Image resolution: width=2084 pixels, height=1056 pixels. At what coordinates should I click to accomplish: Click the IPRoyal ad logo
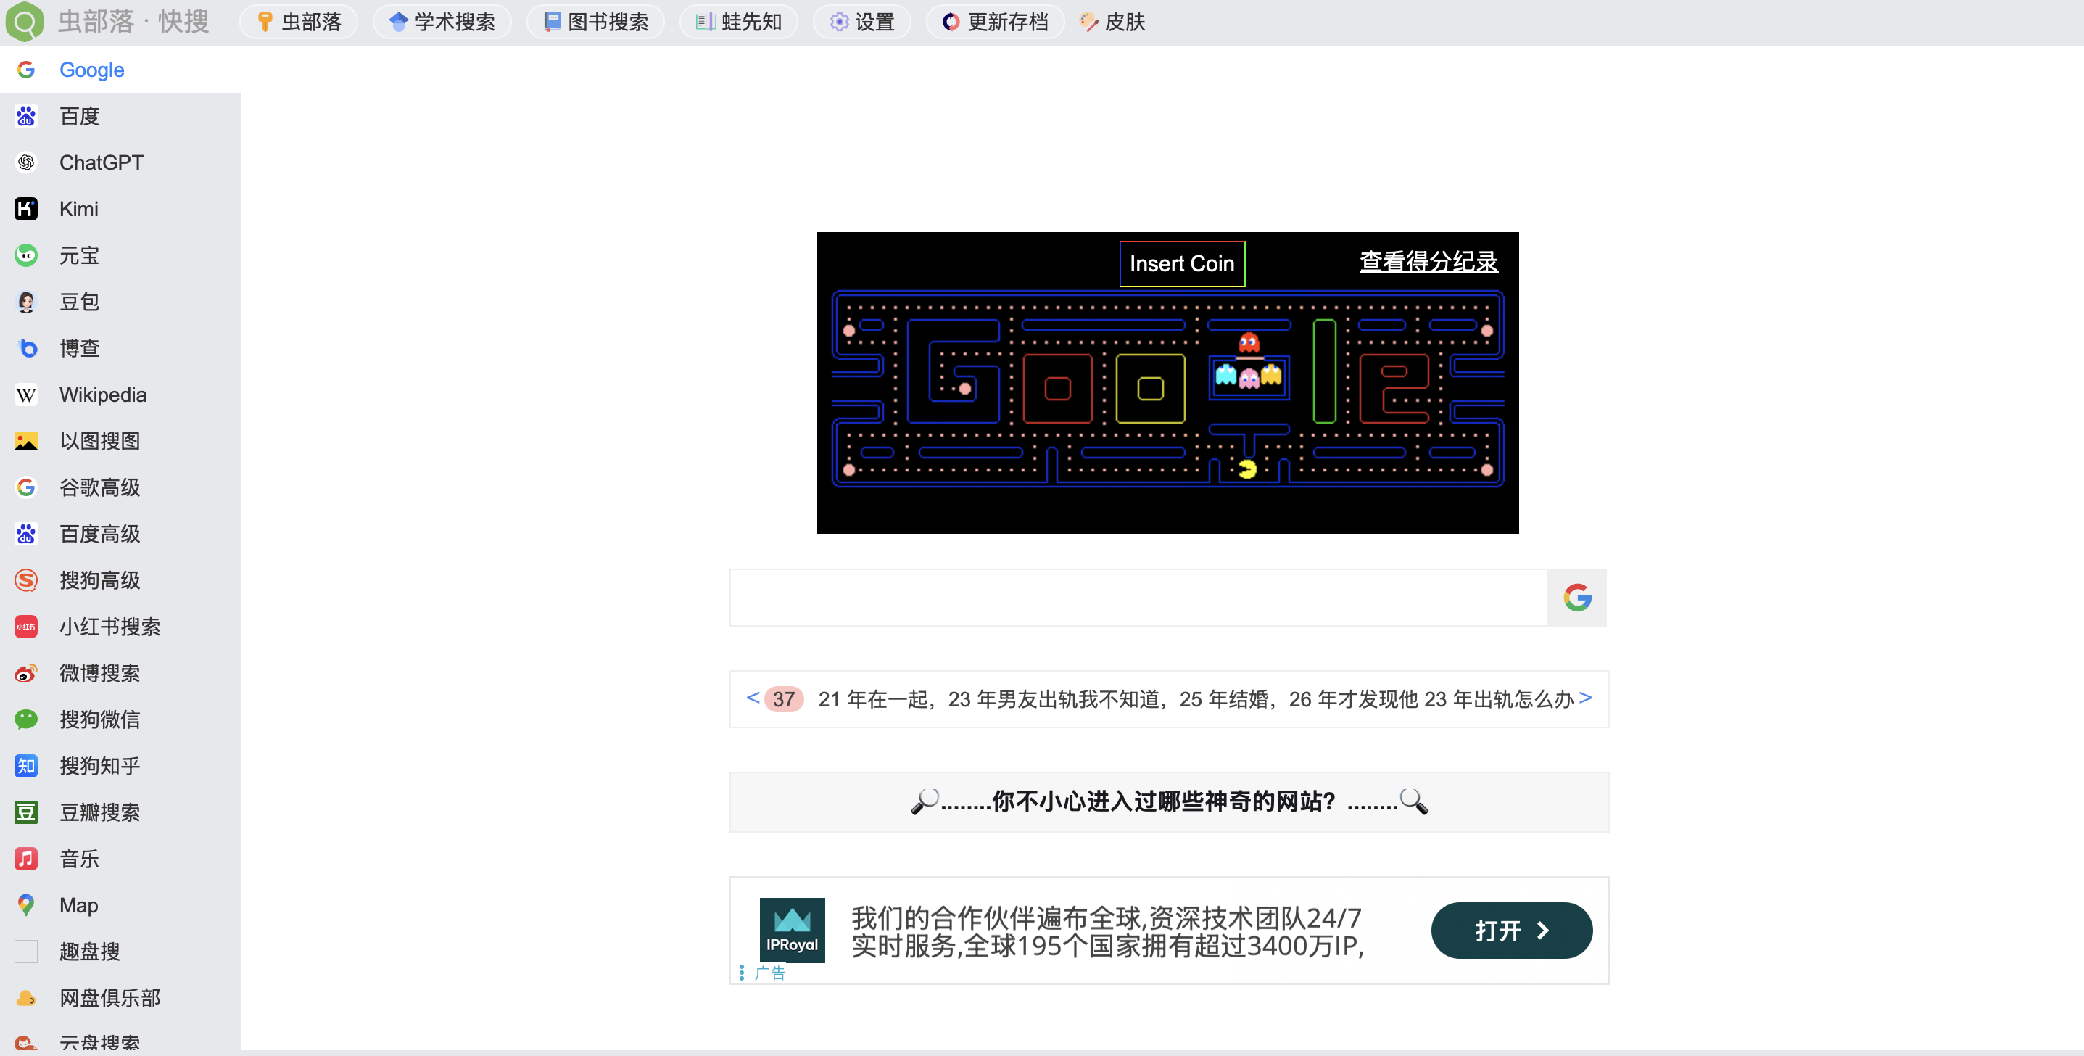[x=792, y=930]
